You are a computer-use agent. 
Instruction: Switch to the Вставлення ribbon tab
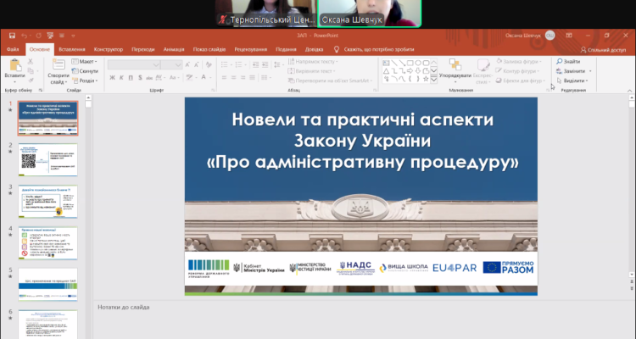[x=71, y=50]
